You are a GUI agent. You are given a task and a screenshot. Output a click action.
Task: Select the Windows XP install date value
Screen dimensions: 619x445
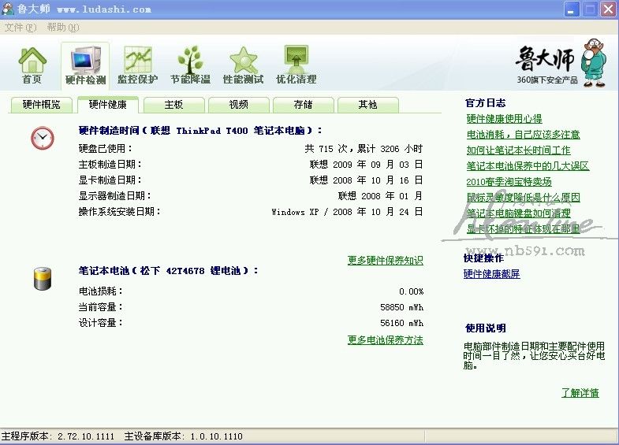coord(347,212)
